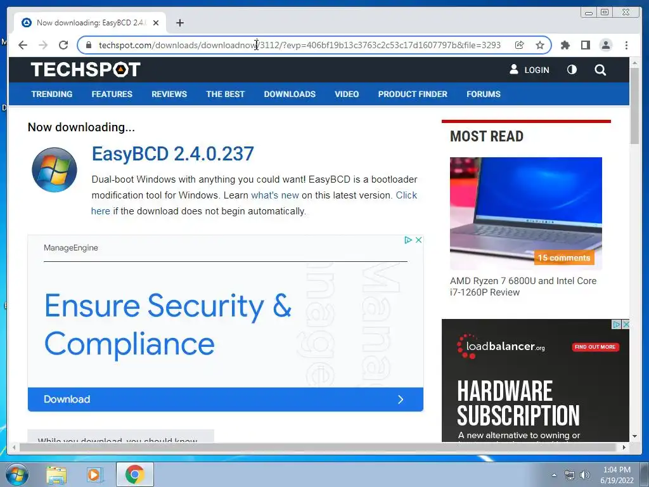This screenshot has width=649, height=487.
Task: Open the taskbar clock and date
Action: click(617, 475)
